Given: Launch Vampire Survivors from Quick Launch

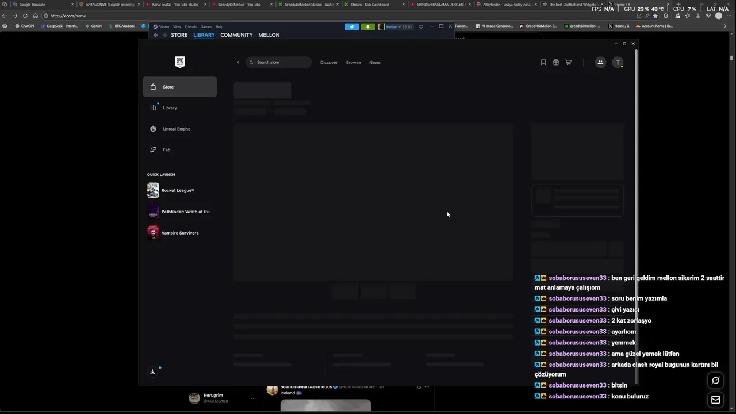Looking at the screenshot, I should (x=180, y=233).
